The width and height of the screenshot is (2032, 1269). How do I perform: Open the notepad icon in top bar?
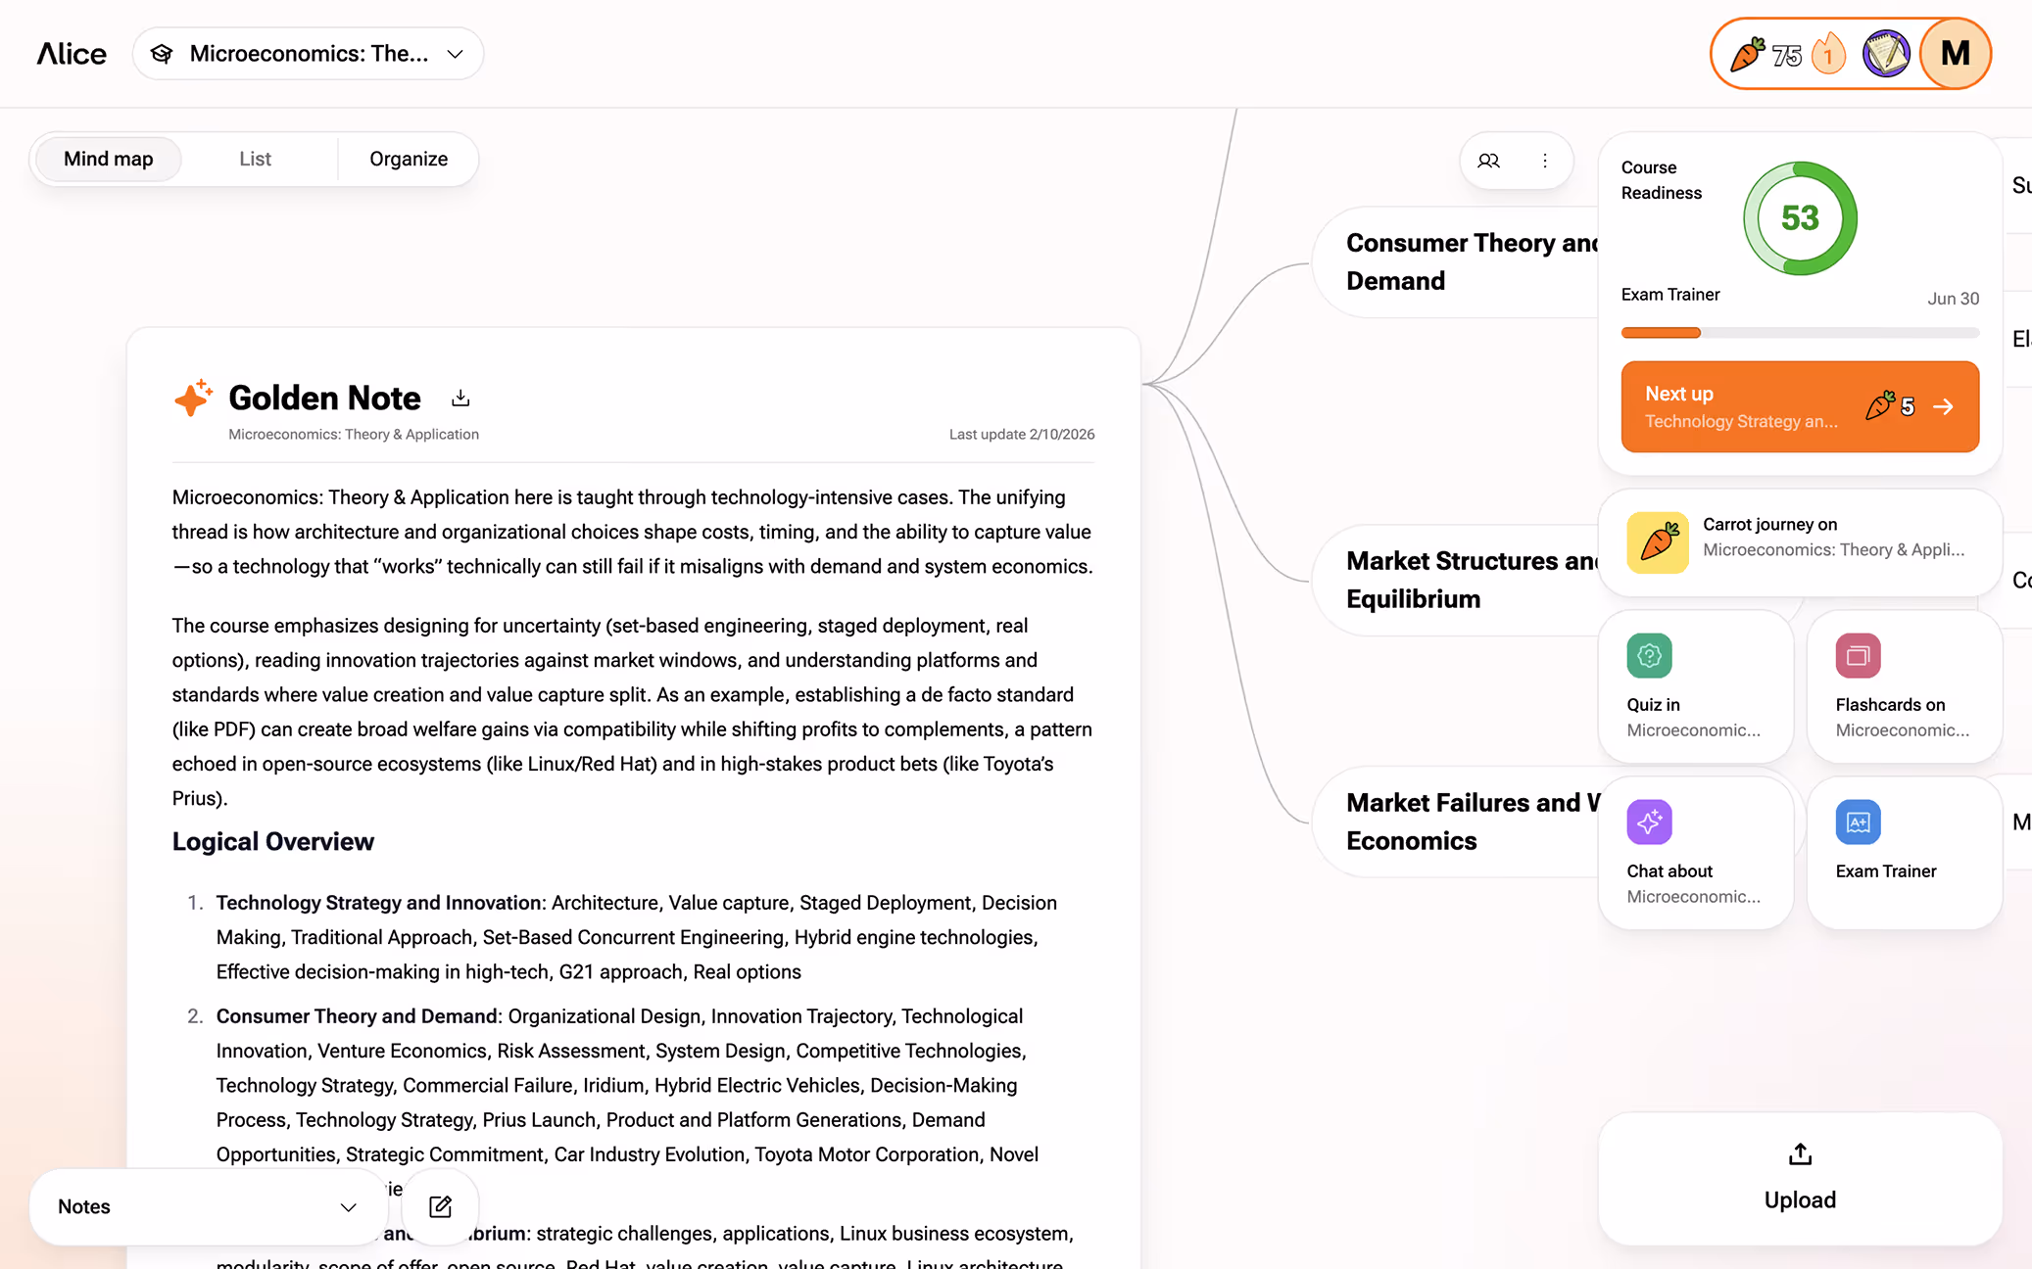1886,54
